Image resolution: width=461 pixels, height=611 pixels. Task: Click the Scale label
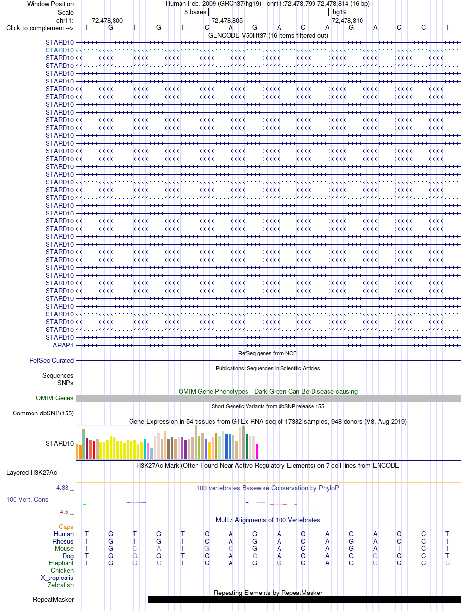[x=66, y=12]
